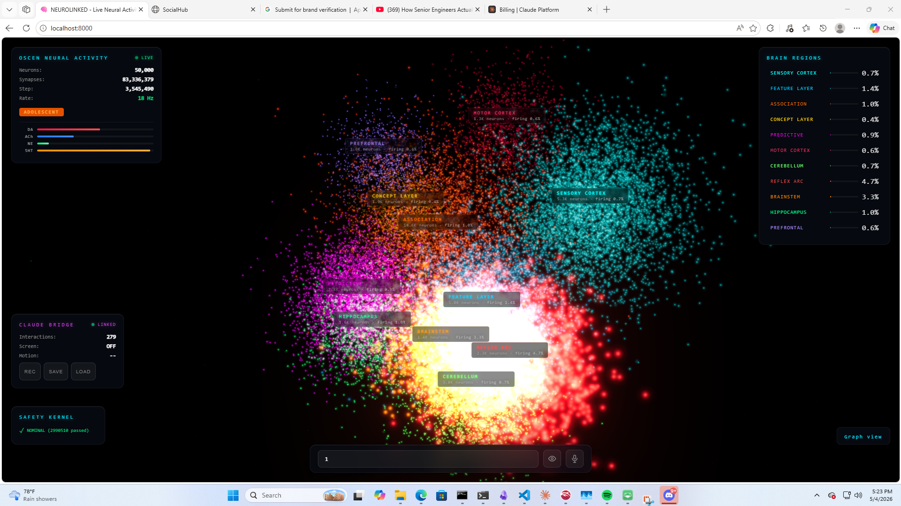Open weather widget showing 78°F
901x506 pixels.
(33, 495)
